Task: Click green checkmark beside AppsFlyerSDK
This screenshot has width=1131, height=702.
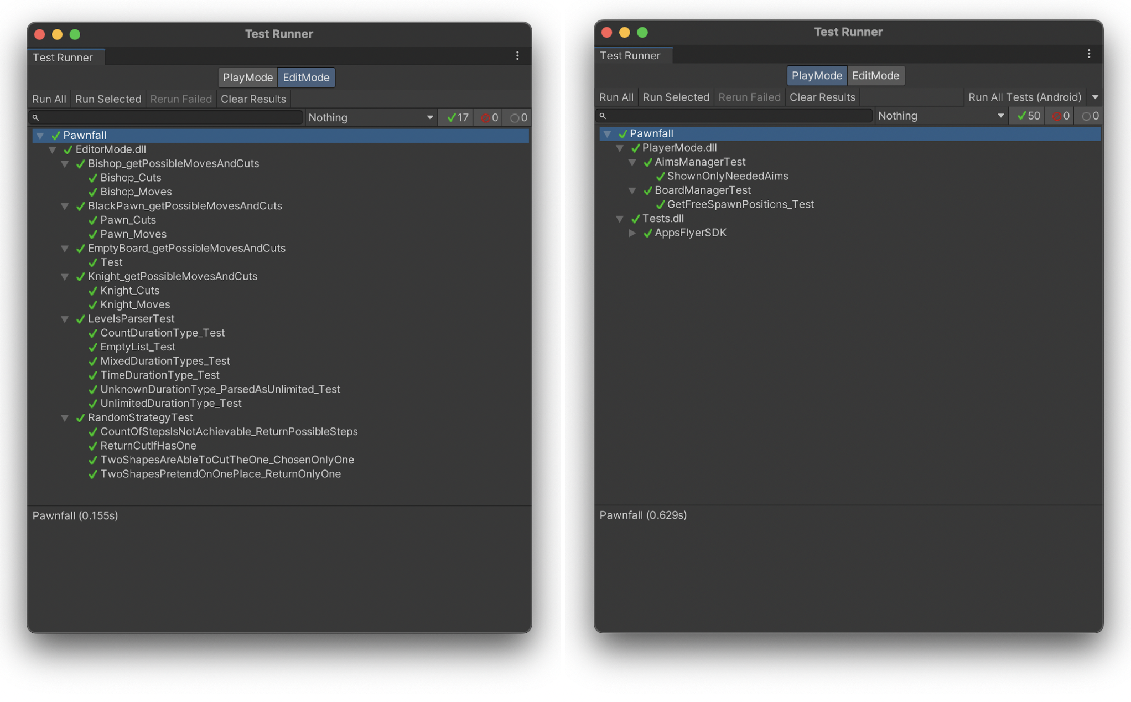Action: point(647,233)
